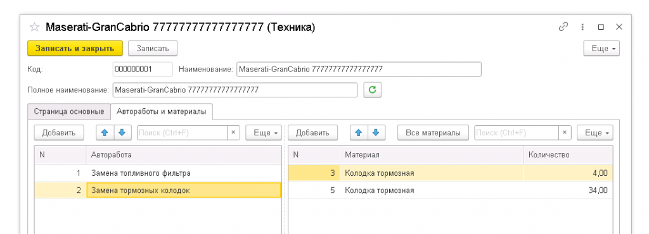Clear the автоработы search field
This screenshot has height=234, width=649.
tap(233, 132)
